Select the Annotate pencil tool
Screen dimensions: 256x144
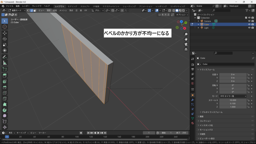(5, 57)
